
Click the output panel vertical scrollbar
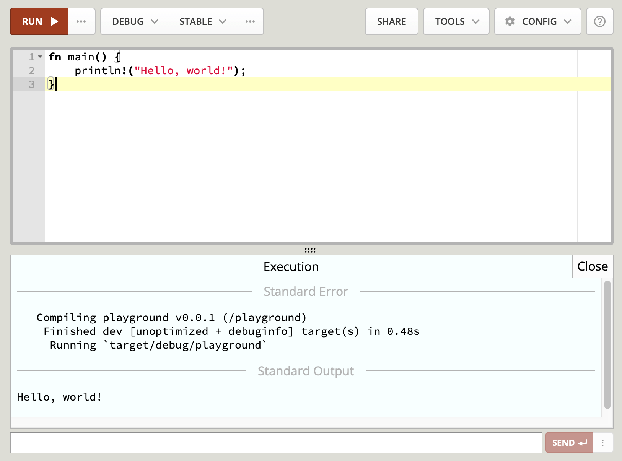tap(607, 345)
